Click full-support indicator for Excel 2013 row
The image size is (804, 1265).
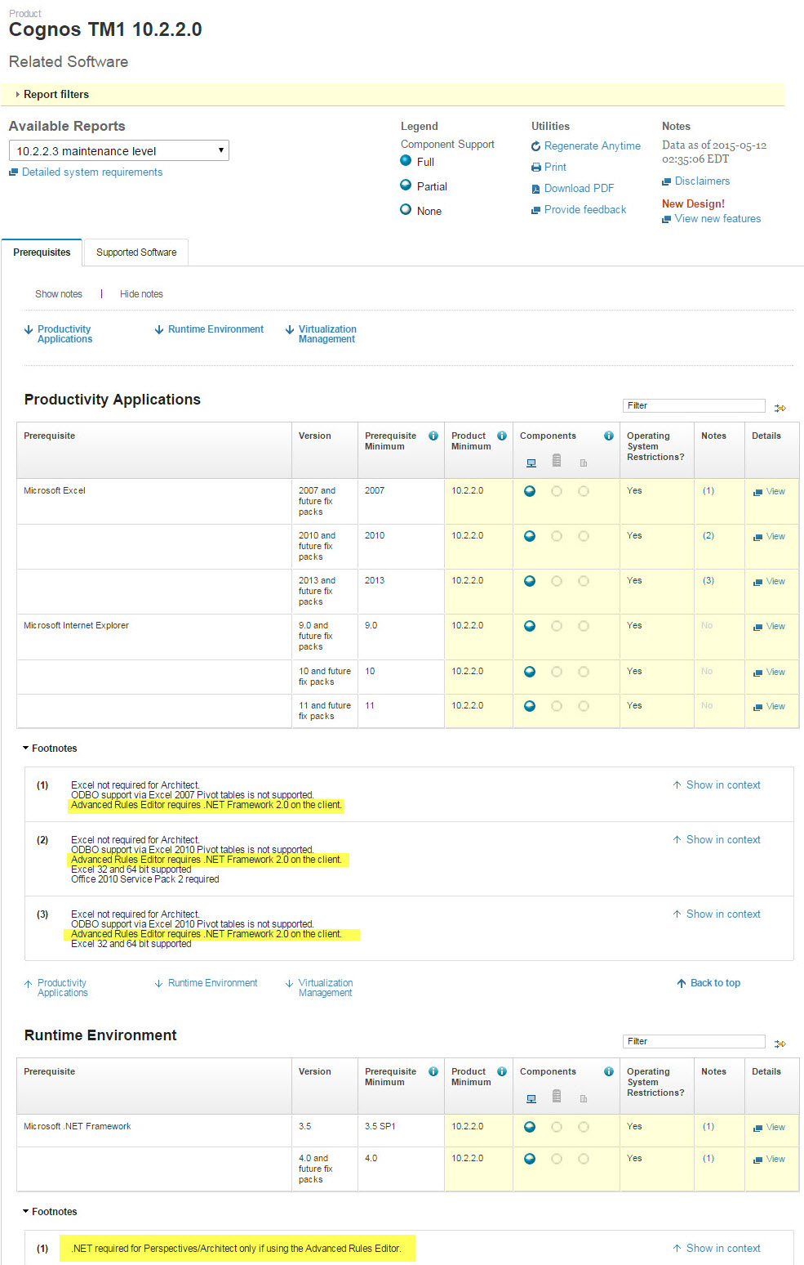pos(530,581)
